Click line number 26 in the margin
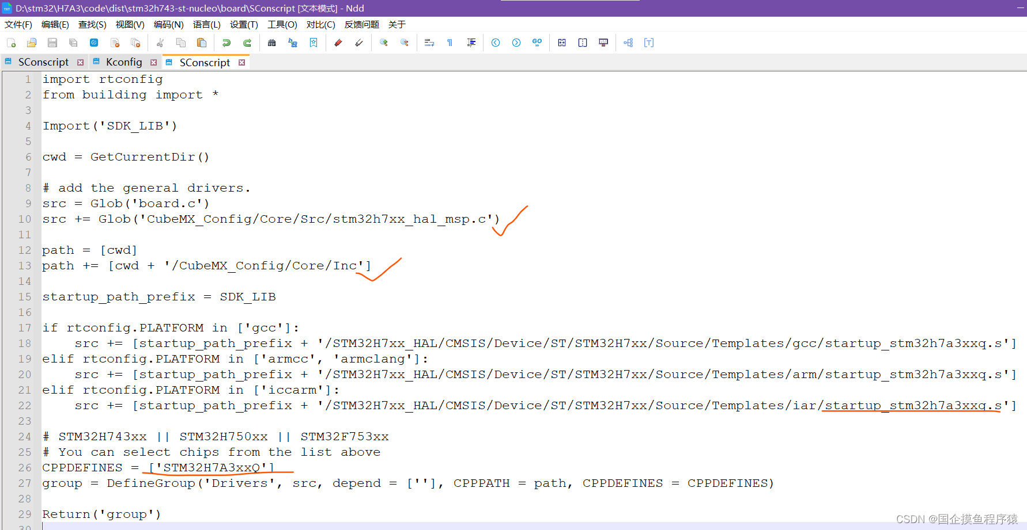Image resolution: width=1027 pixels, height=530 pixels. coord(24,467)
